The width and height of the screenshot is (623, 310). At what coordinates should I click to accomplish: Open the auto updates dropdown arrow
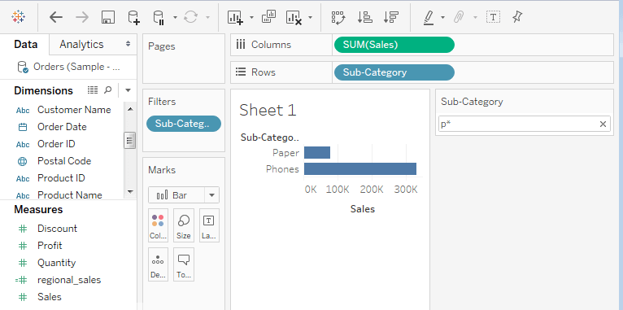click(x=175, y=17)
